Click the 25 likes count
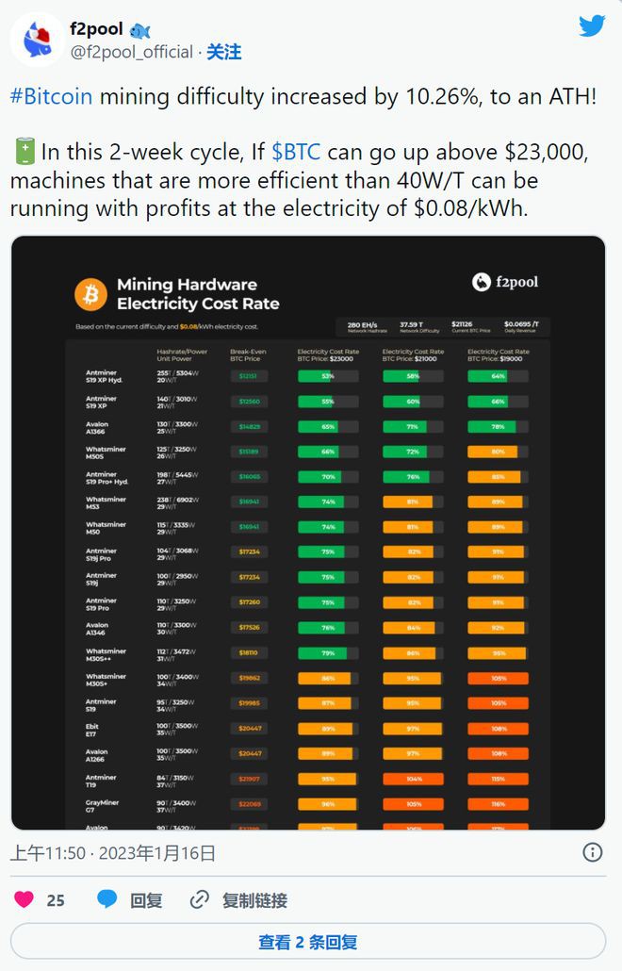This screenshot has width=622, height=971. 56,900
